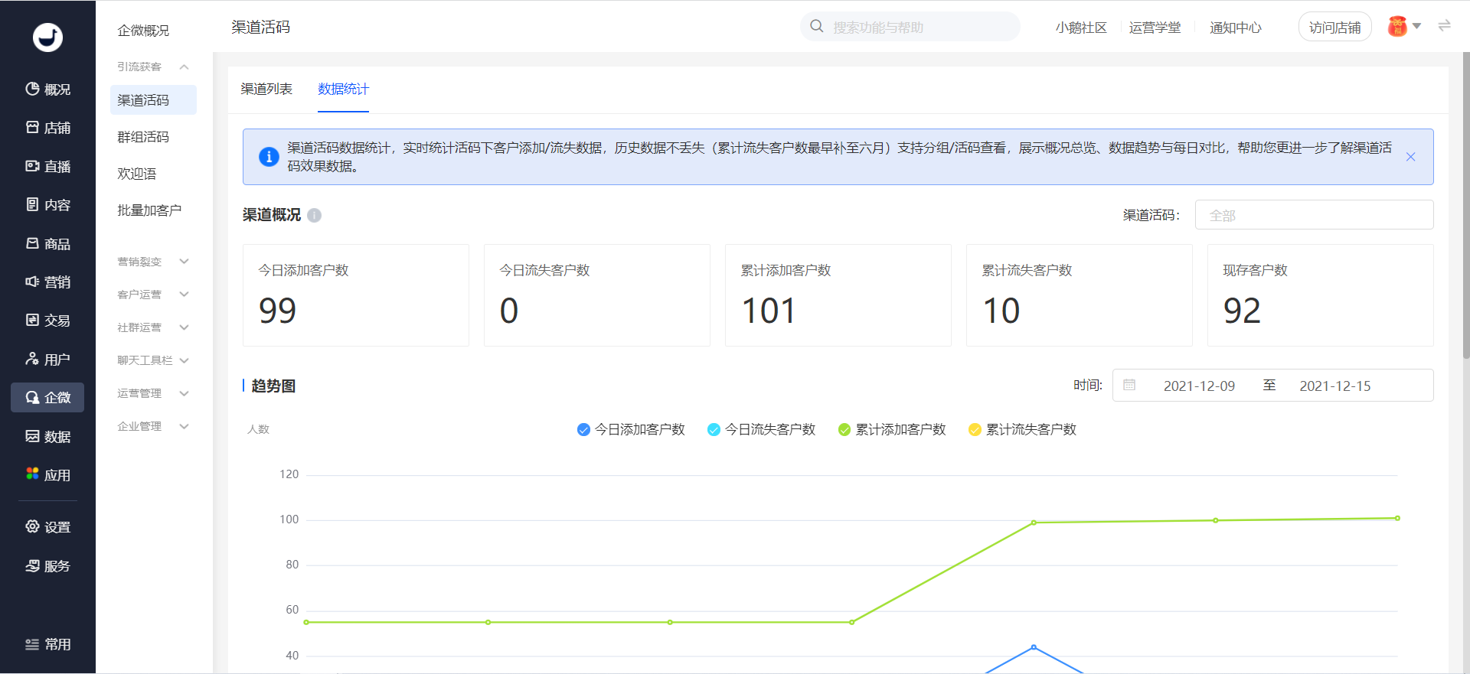Open 数据 data section
Image resolution: width=1470 pixels, height=674 pixels.
[x=47, y=436]
